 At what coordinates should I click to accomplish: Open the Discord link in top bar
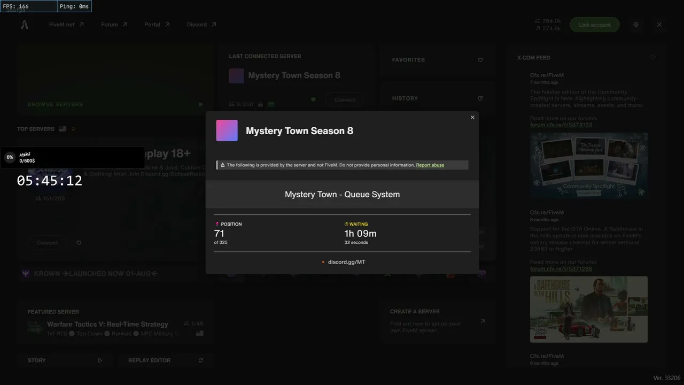(x=201, y=25)
